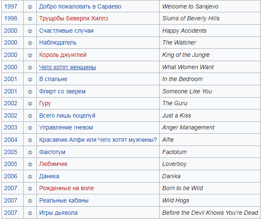Select the What Women Want title
The image size is (261, 219).
188,67
